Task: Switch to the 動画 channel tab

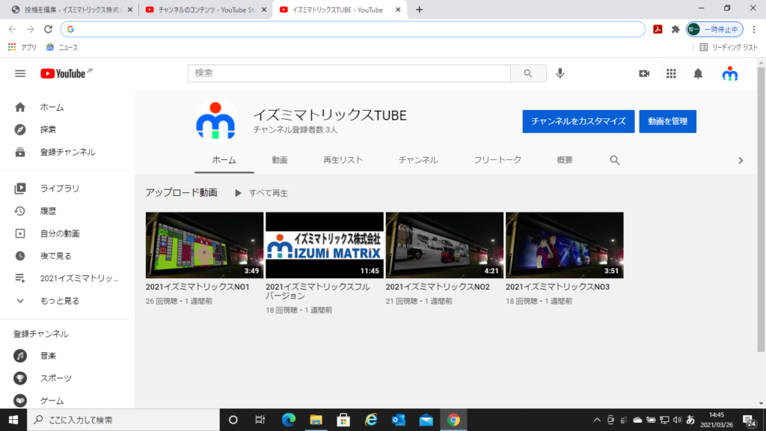Action: click(280, 160)
